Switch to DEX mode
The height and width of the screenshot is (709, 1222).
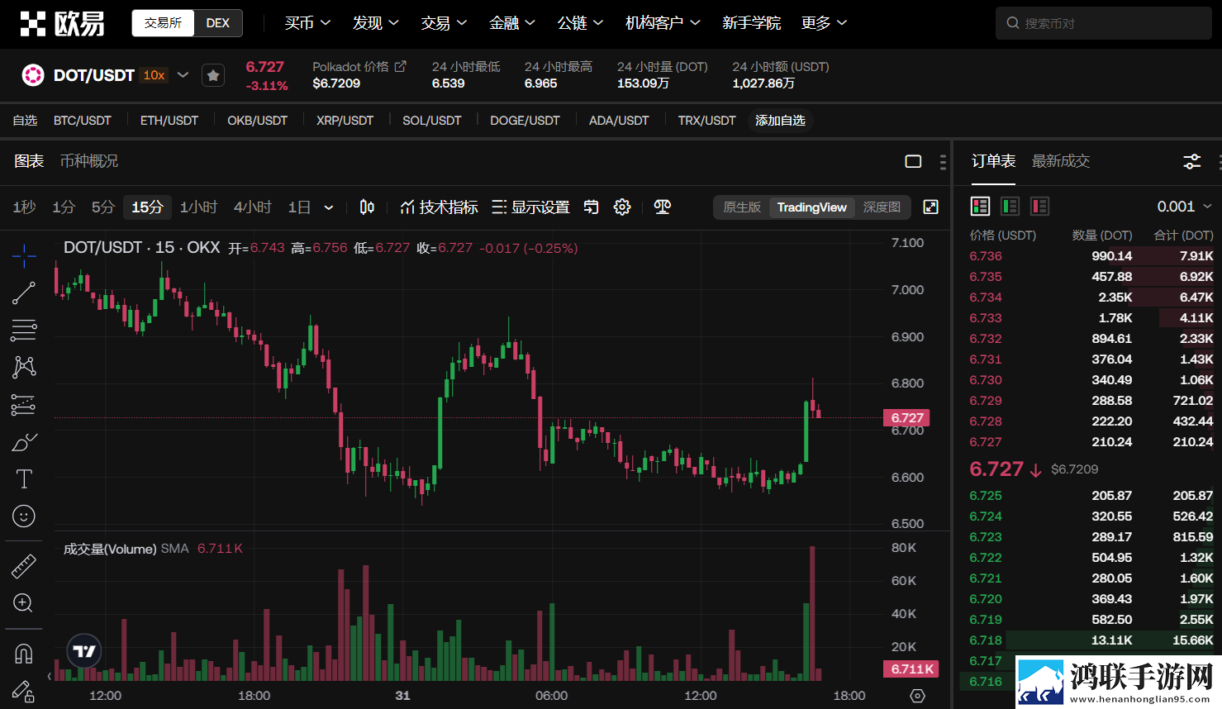pos(218,23)
